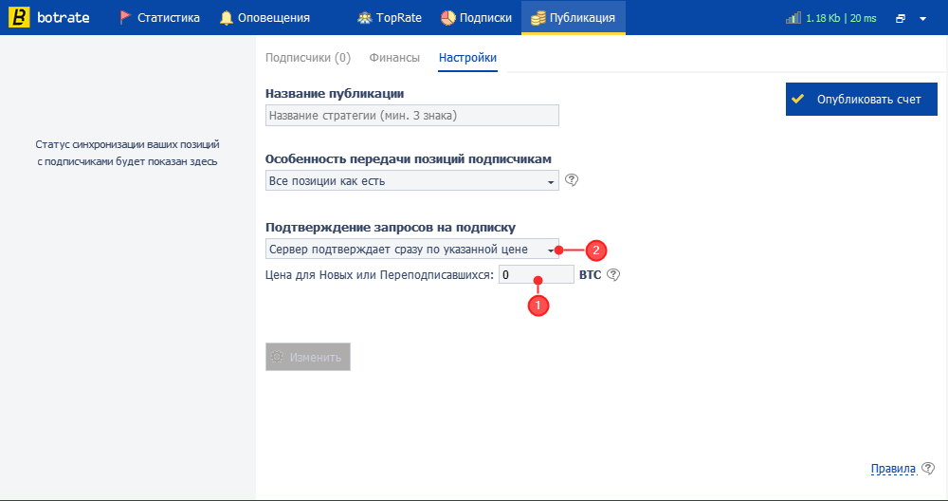The width and height of the screenshot is (948, 501).
Task: Click the Цена для Новых или Переподписавшихся label
Action: pos(380,275)
